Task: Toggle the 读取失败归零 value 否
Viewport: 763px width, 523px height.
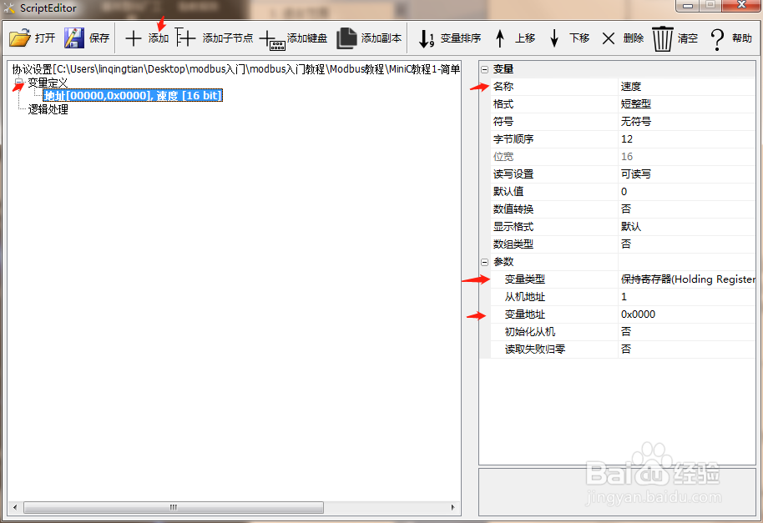Action: (686, 349)
